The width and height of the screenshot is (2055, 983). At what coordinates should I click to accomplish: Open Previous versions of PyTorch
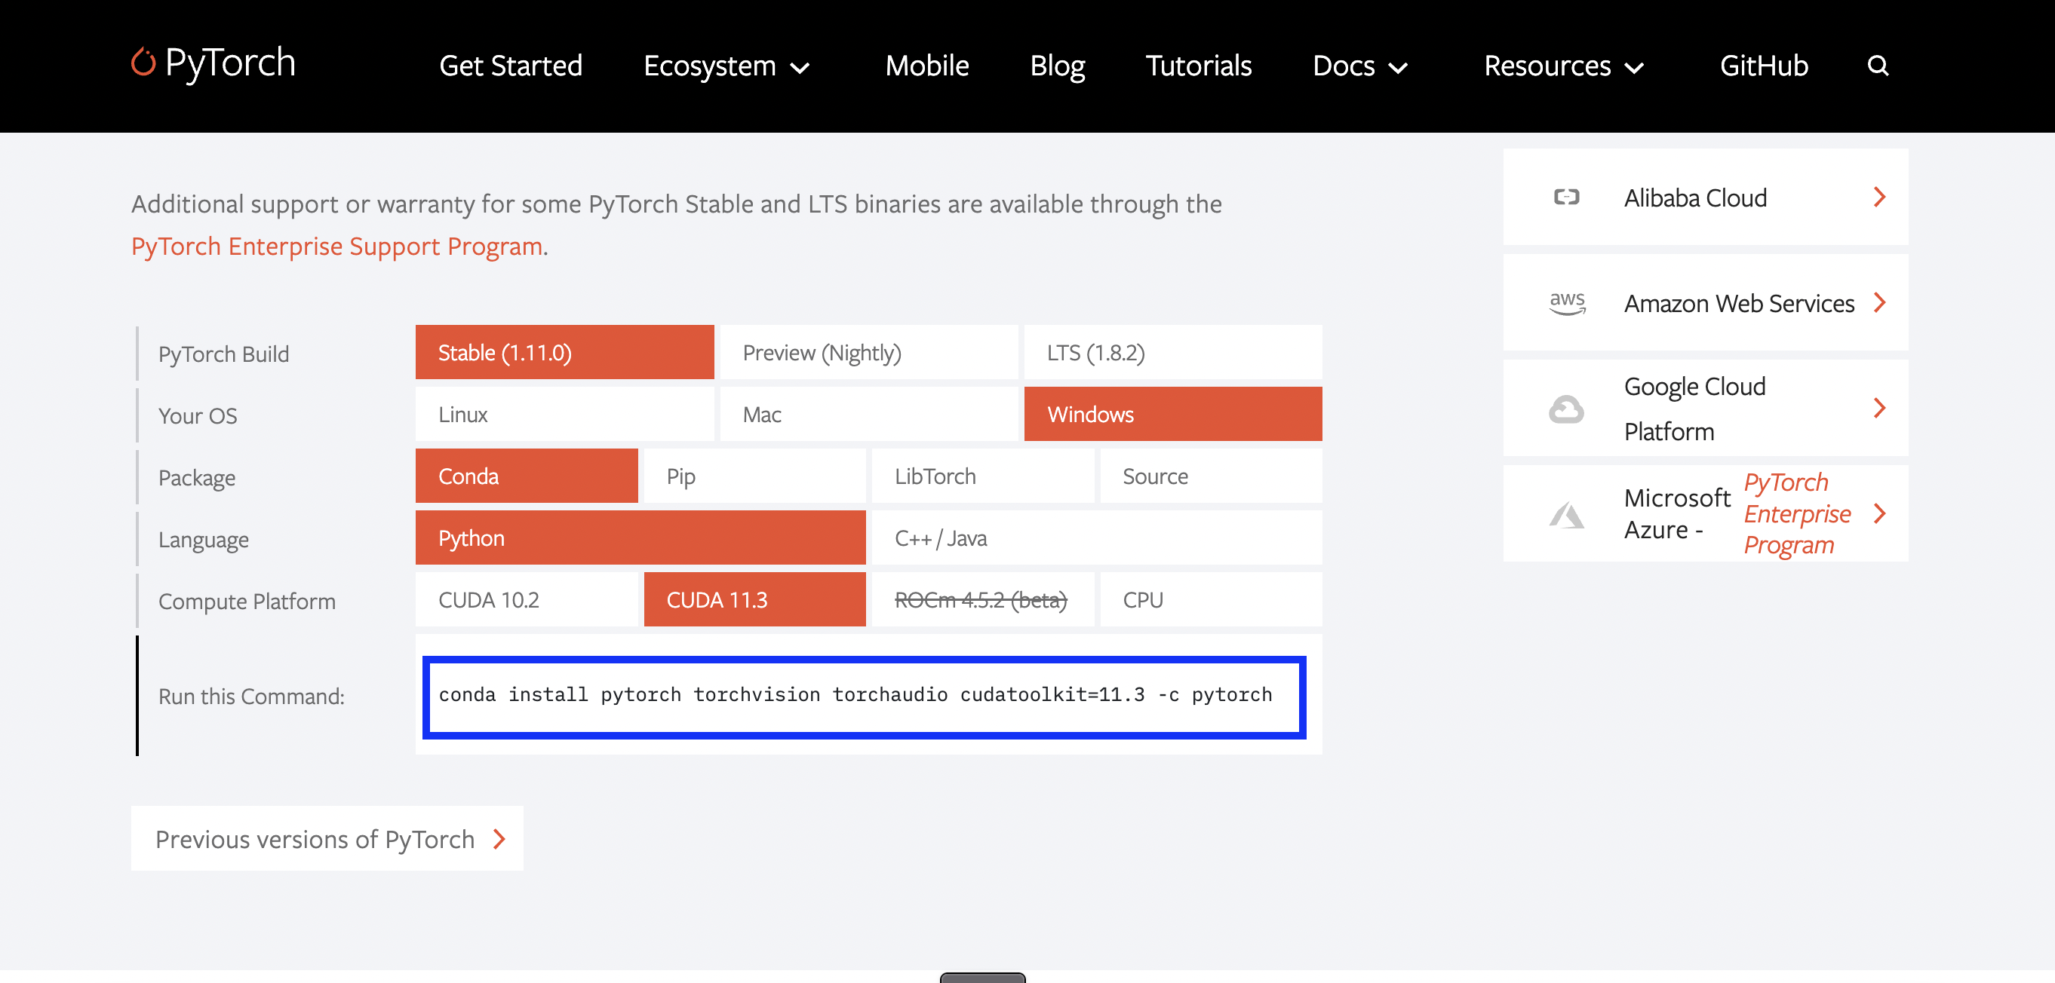(327, 839)
